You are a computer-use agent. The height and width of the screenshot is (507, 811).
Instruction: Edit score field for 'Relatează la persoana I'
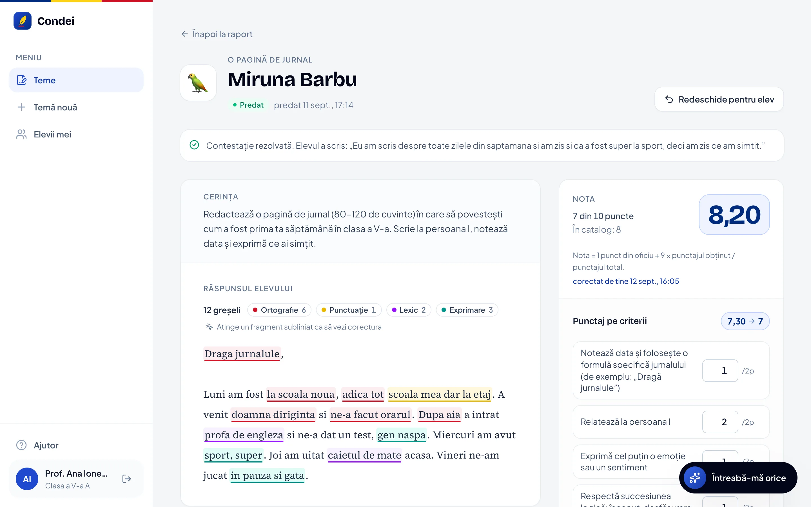(x=720, y=422)
